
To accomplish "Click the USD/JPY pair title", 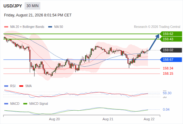I will click(13, 6).
